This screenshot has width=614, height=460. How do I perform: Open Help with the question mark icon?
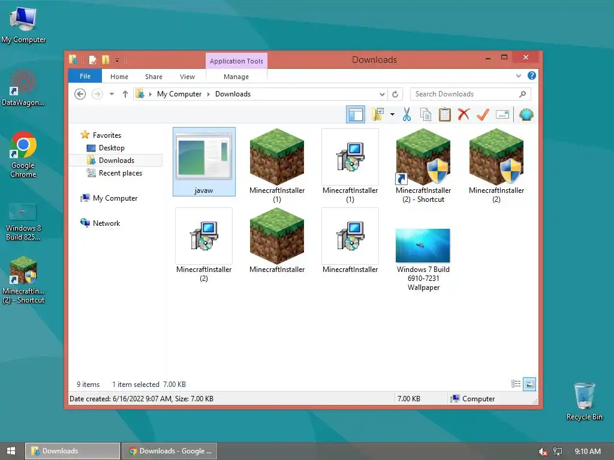(531, 75)
